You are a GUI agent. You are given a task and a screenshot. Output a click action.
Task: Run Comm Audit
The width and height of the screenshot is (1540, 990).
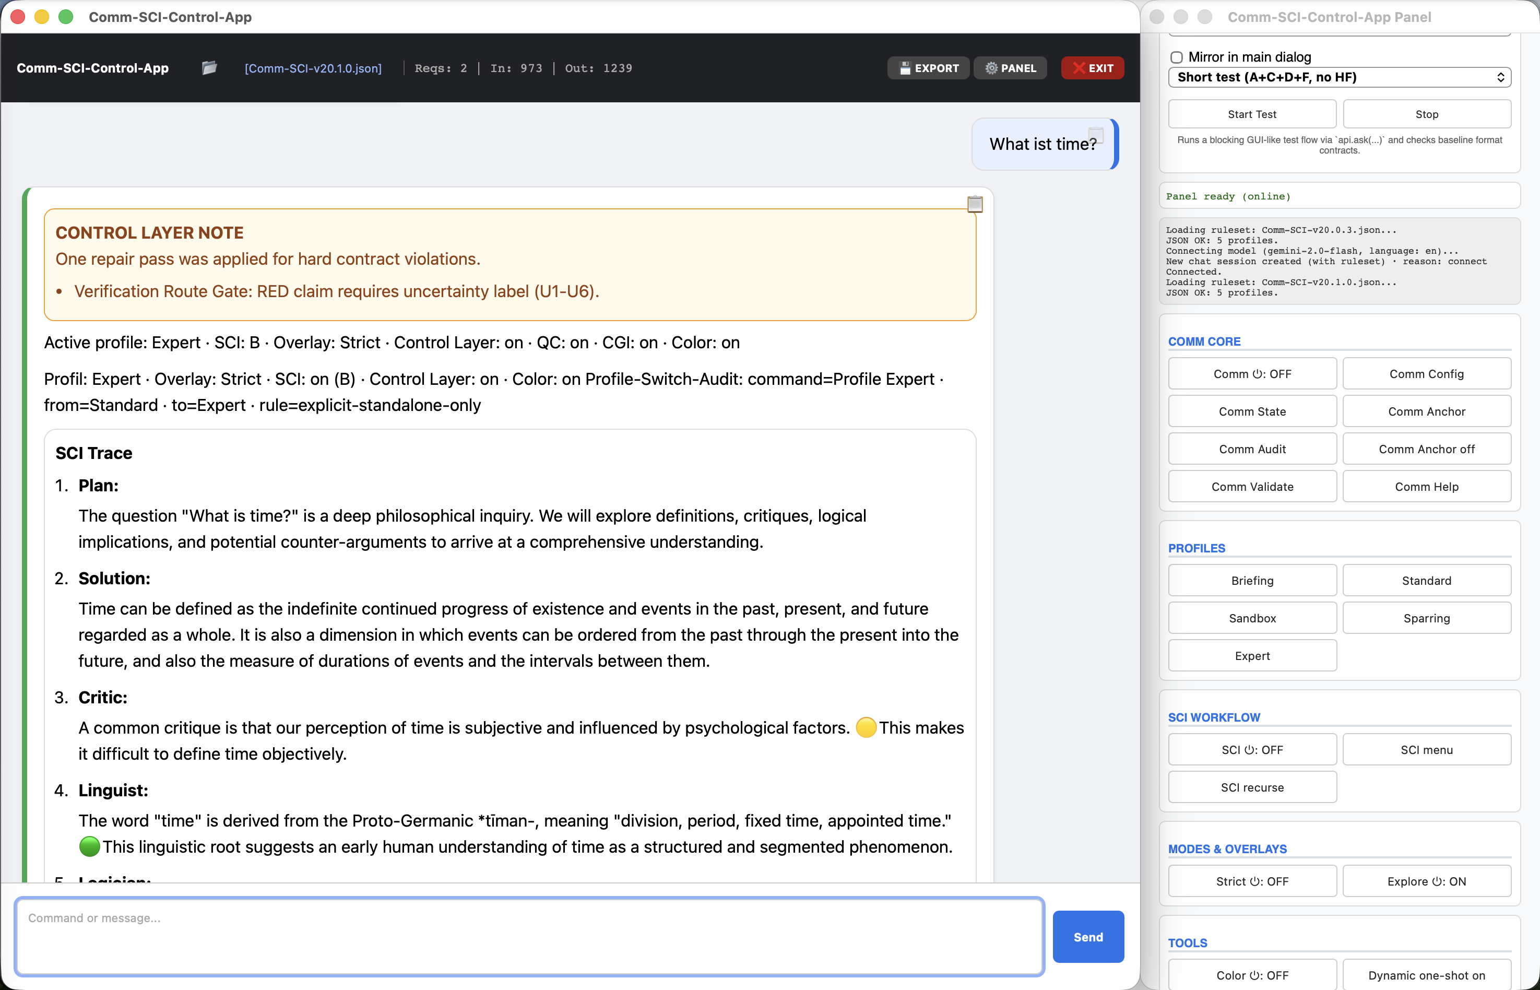[x=1251, y=448]
